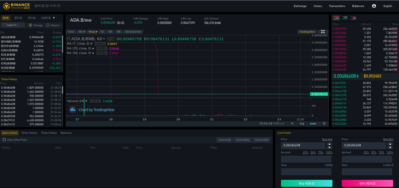Open Exchange in top navigation
The width and height of the screenshot is (399, 188).
pyautogui.click(x=300, y=6)
